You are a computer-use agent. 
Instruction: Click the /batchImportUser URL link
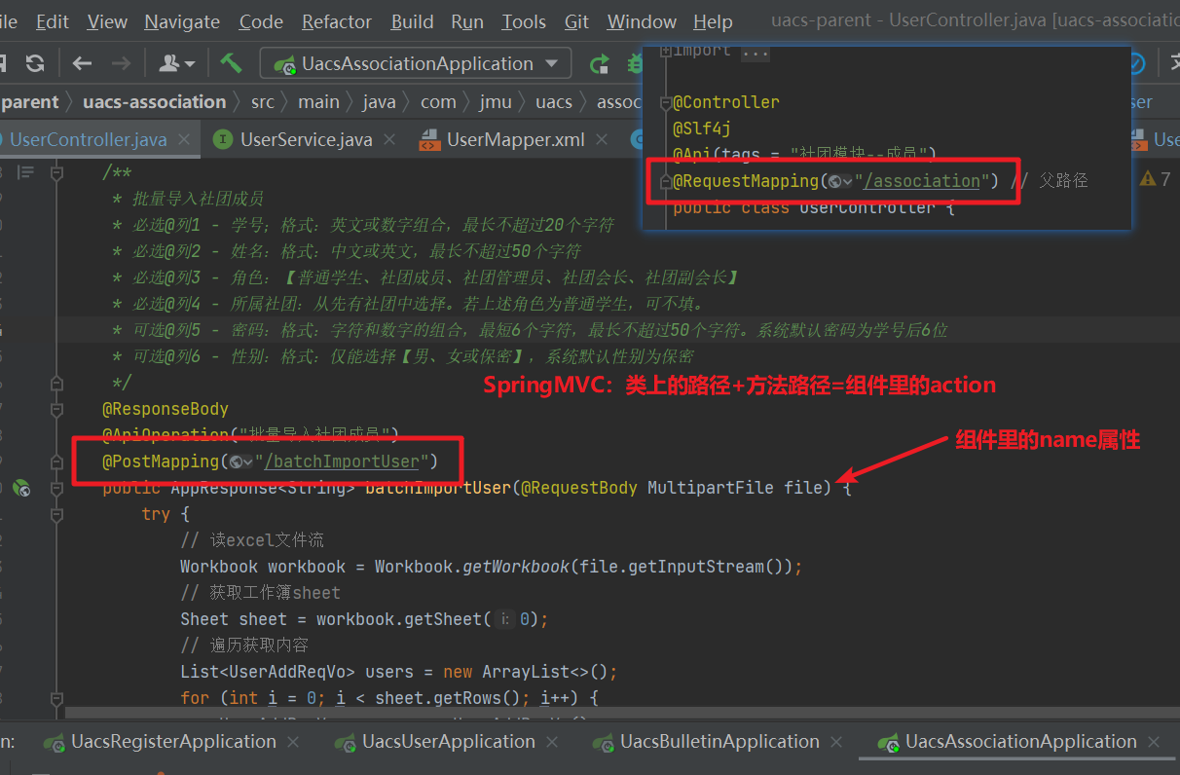click(341, 461)
